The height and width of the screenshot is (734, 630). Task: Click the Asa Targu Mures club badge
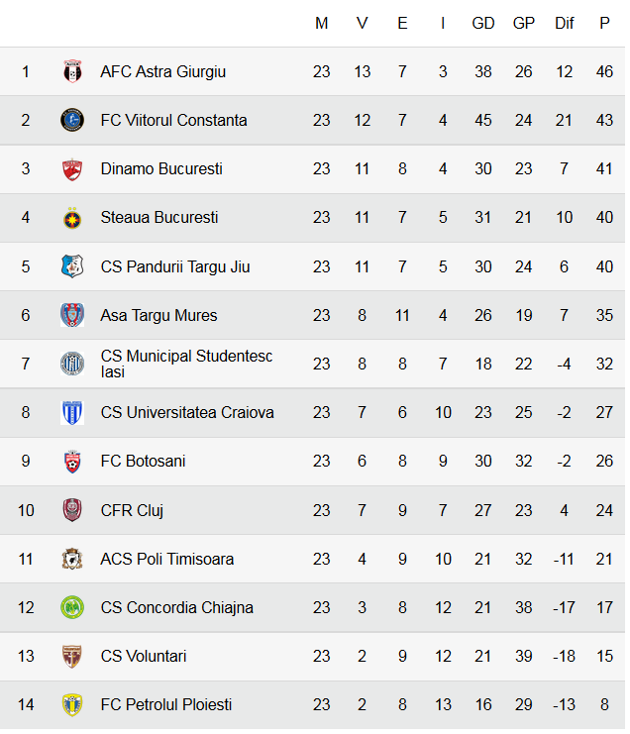pos(72,315)
